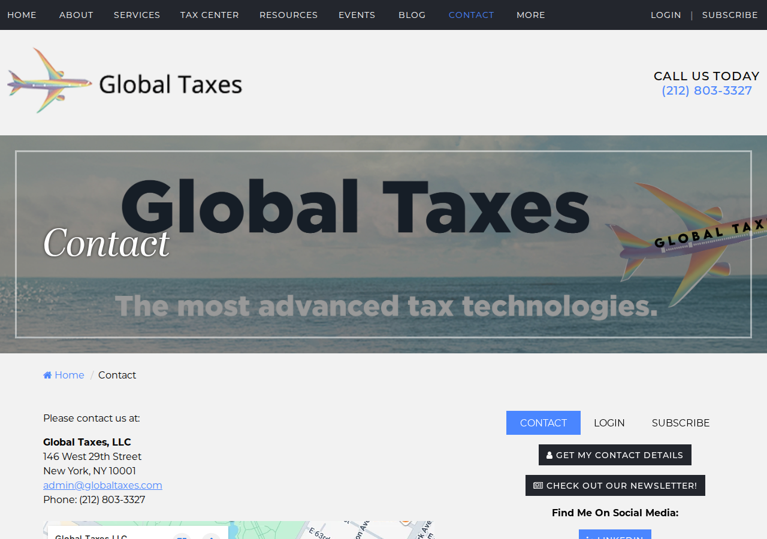Switch to the sidebar SUBSCRIBE tab
The width and height of the screenshot is (767, 539).
coord(681,423)
